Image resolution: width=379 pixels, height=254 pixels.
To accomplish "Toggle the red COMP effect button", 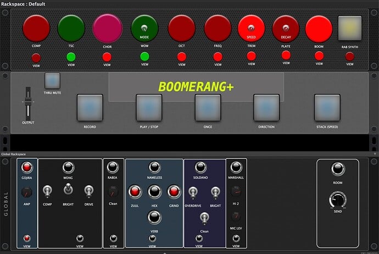I will click(x=36, y=29).
